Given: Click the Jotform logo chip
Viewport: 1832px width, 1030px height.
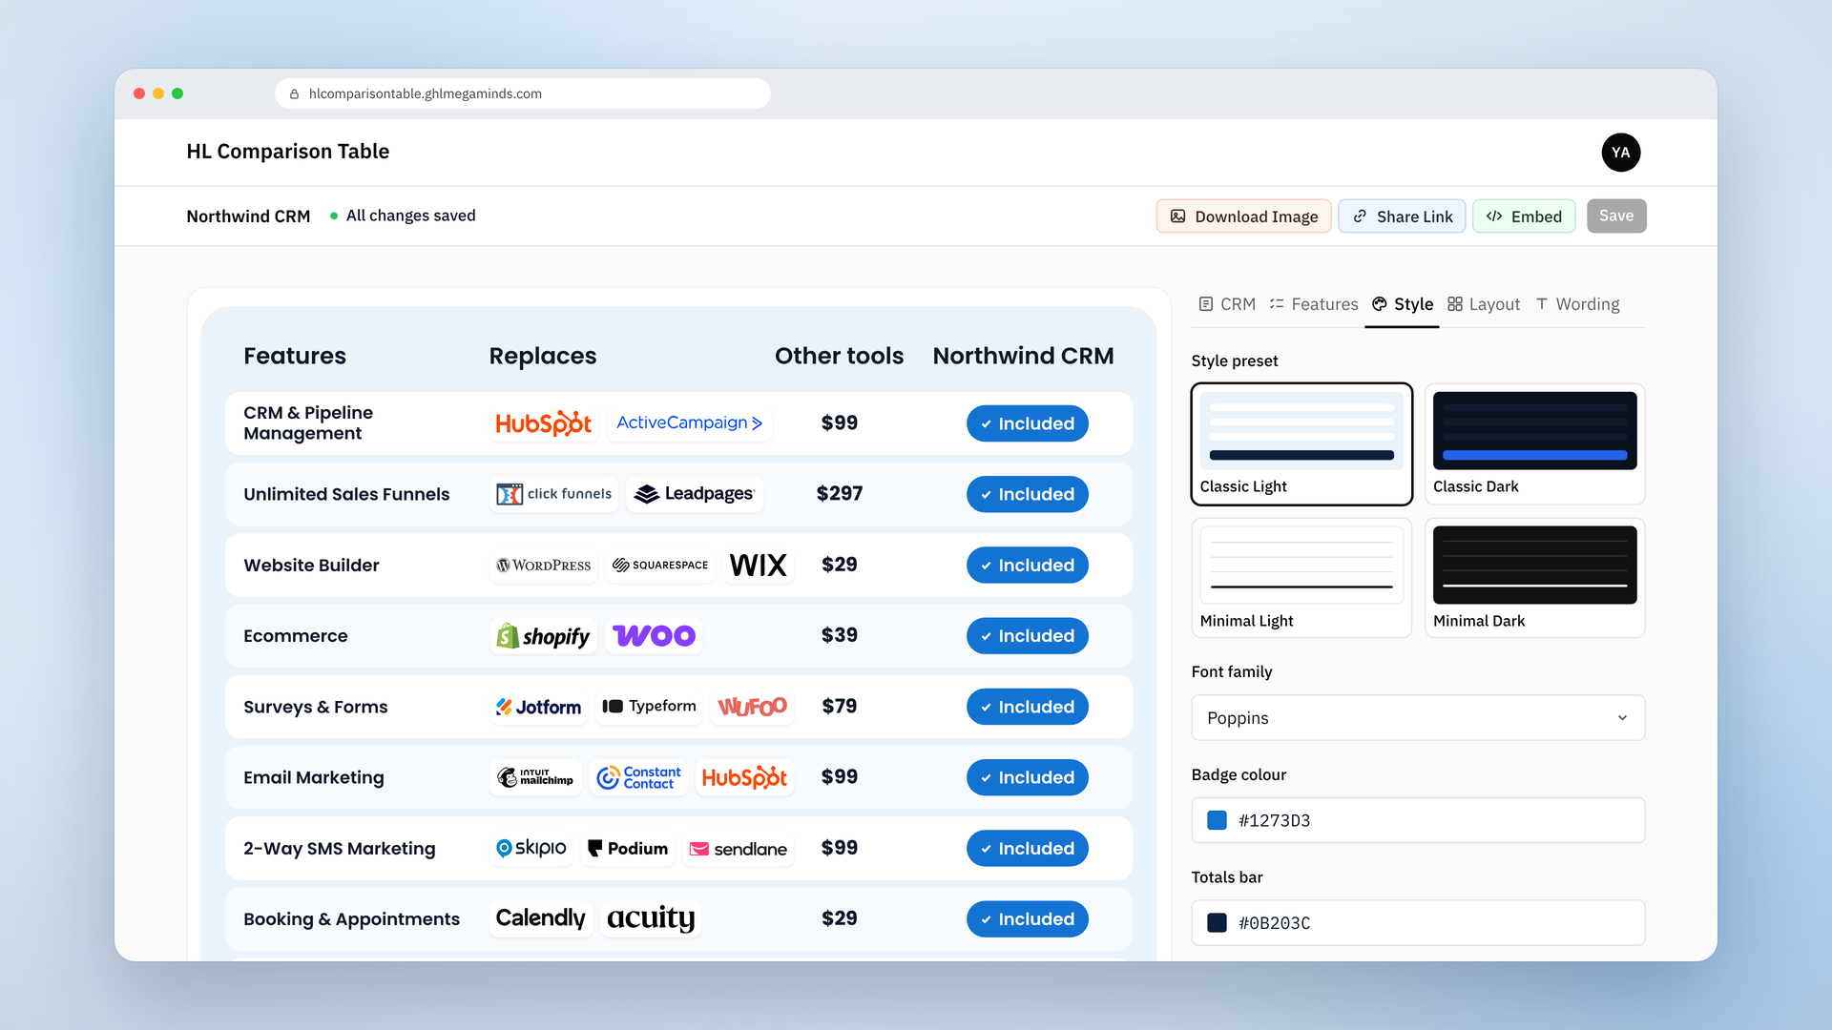Looking at the screenshot, I should pyautogui.click(x=538, y=707).
